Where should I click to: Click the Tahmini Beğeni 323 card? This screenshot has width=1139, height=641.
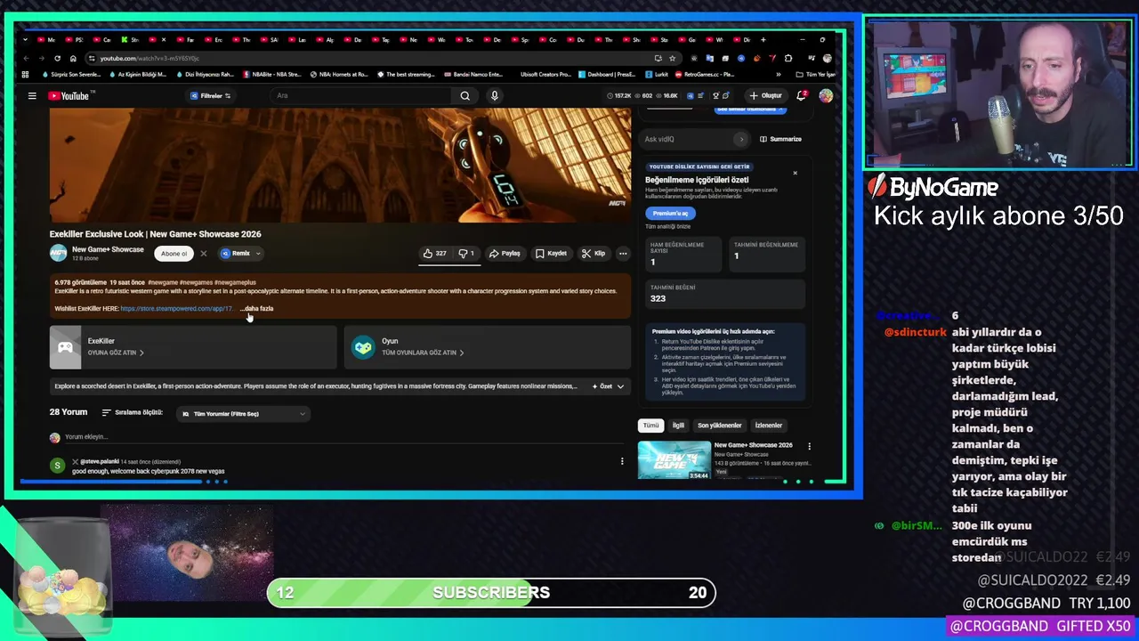tap(725, 294)
